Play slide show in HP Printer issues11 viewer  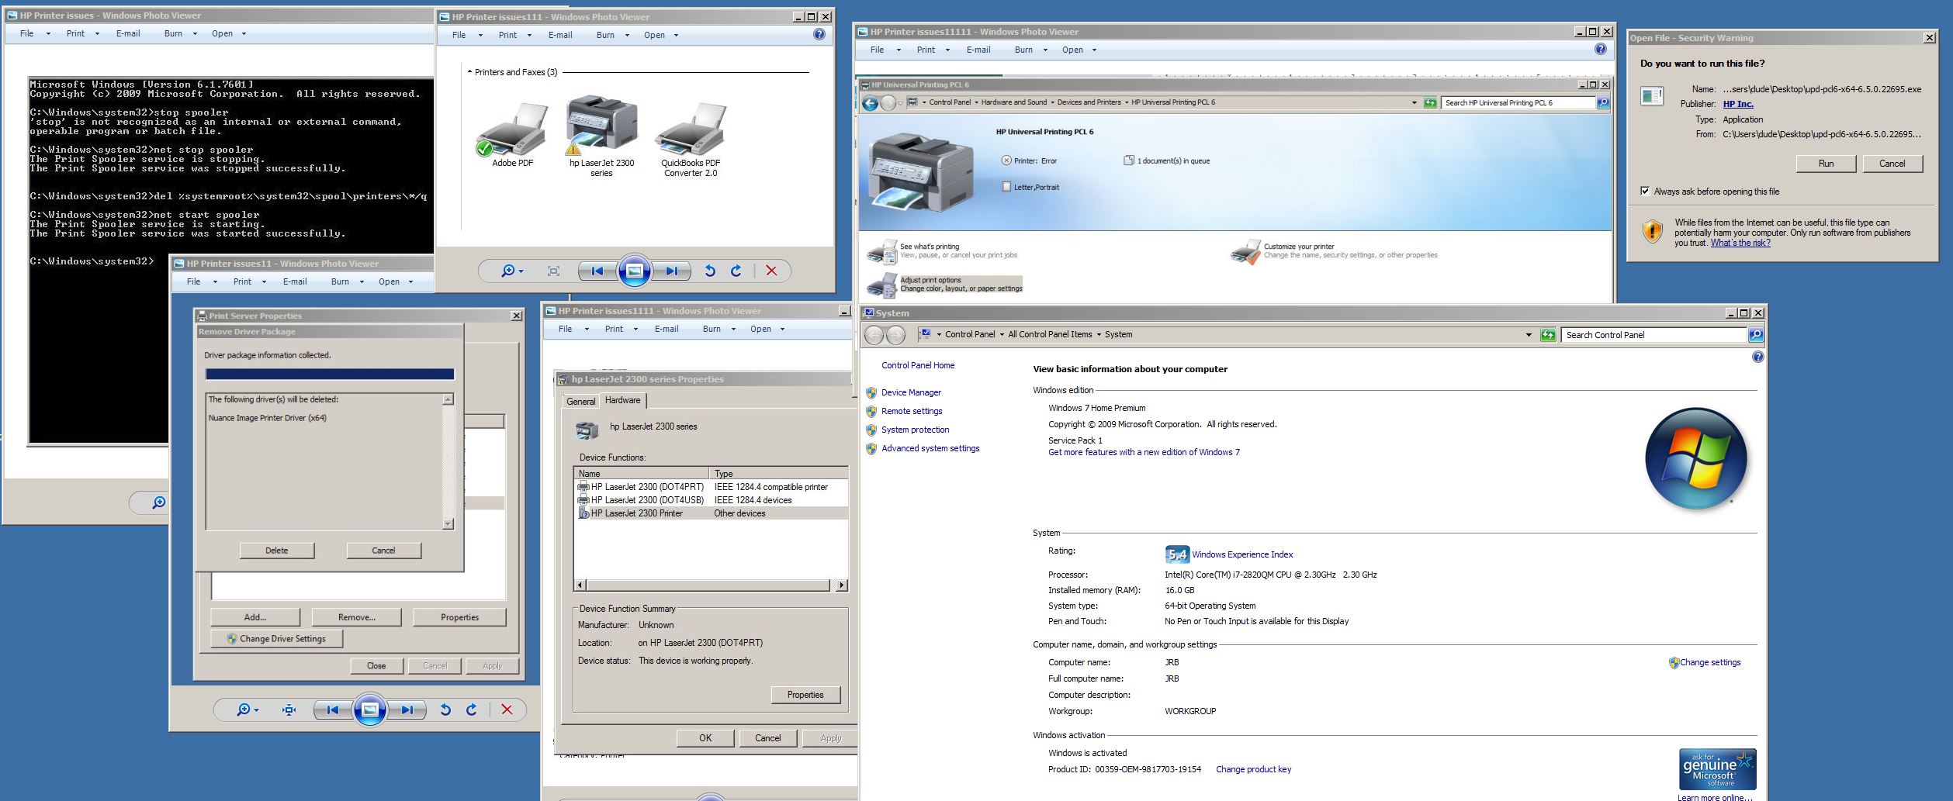pyautogui.click(x=370, y=710)
